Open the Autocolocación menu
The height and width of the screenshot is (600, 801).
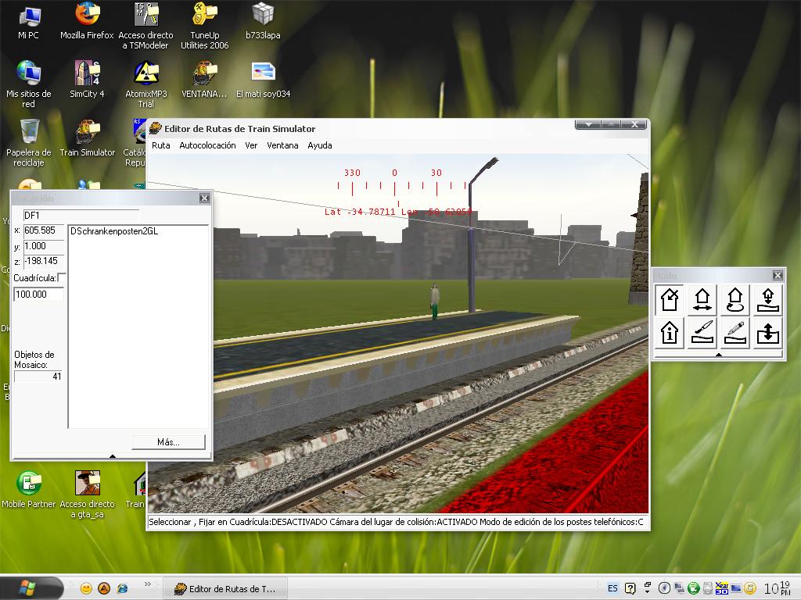pos(207,145)
